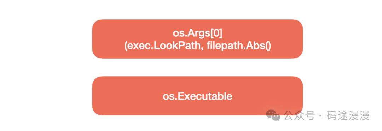
Task: Select the bottom red rounded box
Action: coord(198,96)
